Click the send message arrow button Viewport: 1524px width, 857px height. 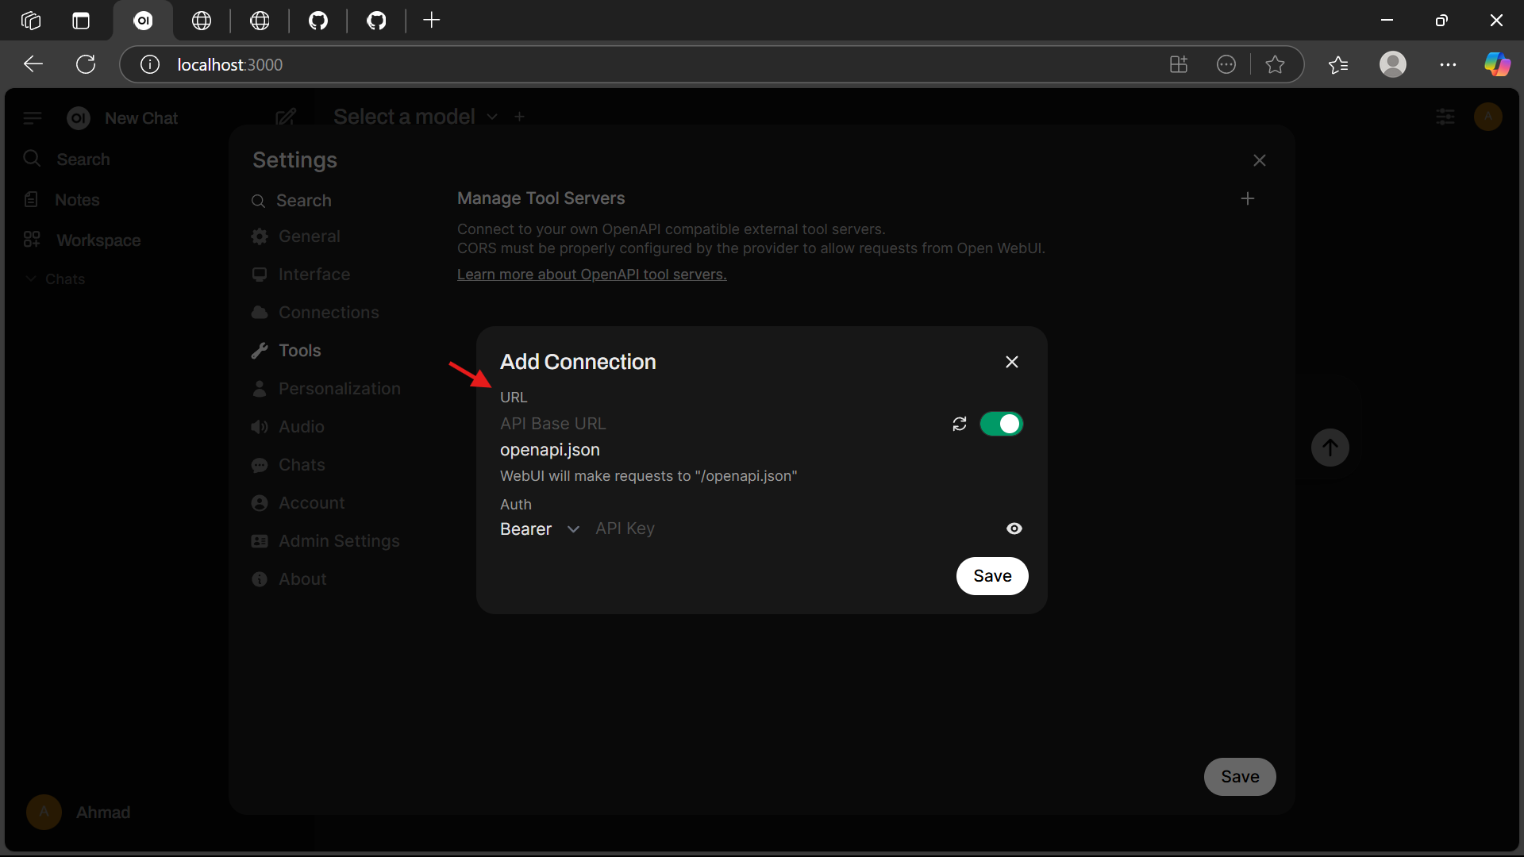coord(1330,448)
